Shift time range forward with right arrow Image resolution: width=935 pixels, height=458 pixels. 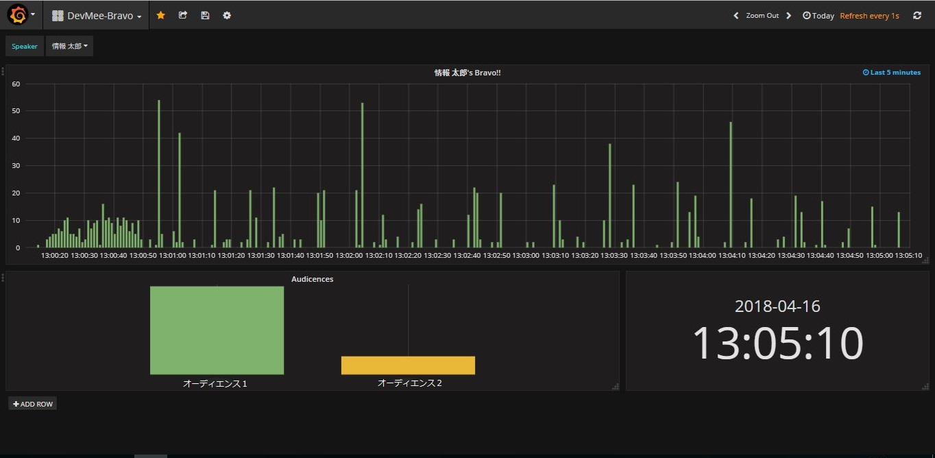point(789,15)
